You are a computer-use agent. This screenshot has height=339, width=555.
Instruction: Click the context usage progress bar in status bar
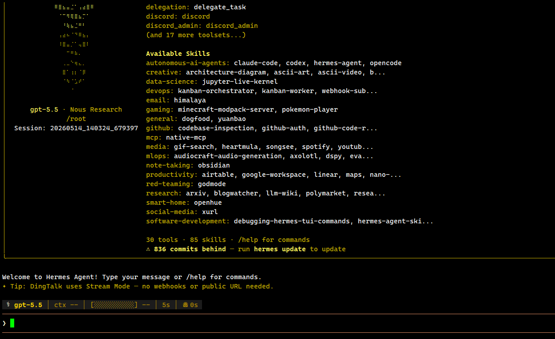[114, 305]
